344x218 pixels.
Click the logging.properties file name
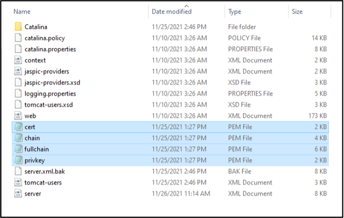pos(50,94)
